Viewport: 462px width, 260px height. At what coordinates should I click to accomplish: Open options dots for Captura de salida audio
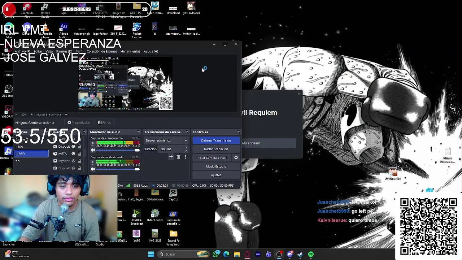point(93,162)
